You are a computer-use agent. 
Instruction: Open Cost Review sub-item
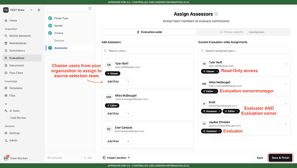click(x=18, y=118)
